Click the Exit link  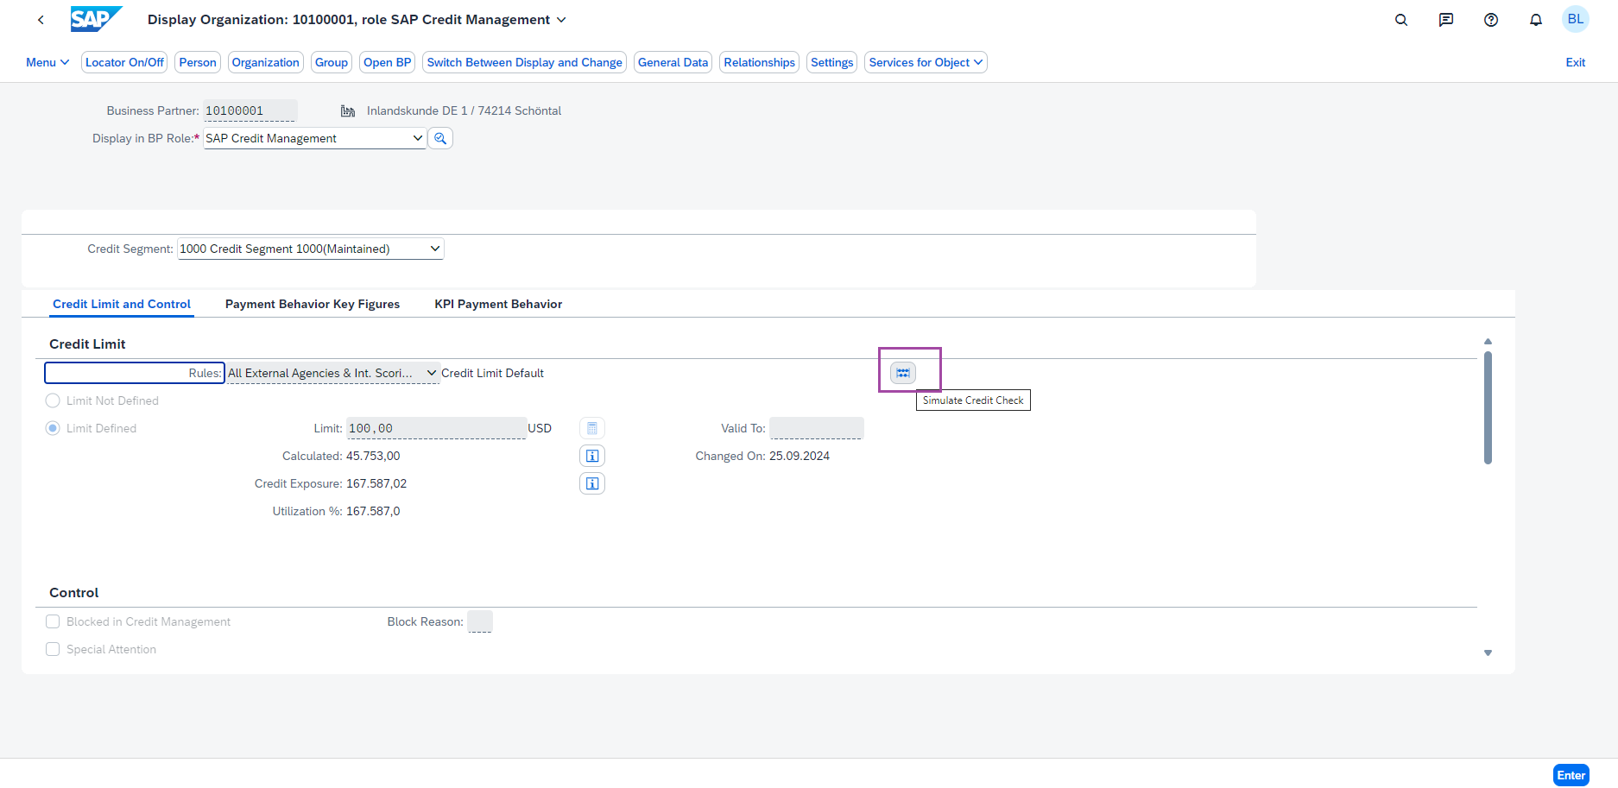(x=1576, y=62)
